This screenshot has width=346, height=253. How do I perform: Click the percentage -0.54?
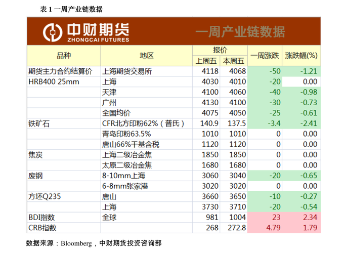tap(309, 207)
